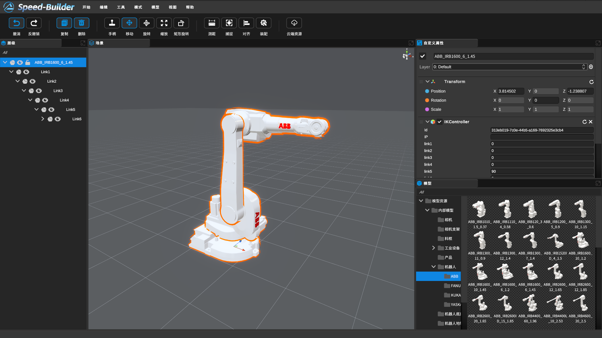Remove the IKController component

click(591, 122)
